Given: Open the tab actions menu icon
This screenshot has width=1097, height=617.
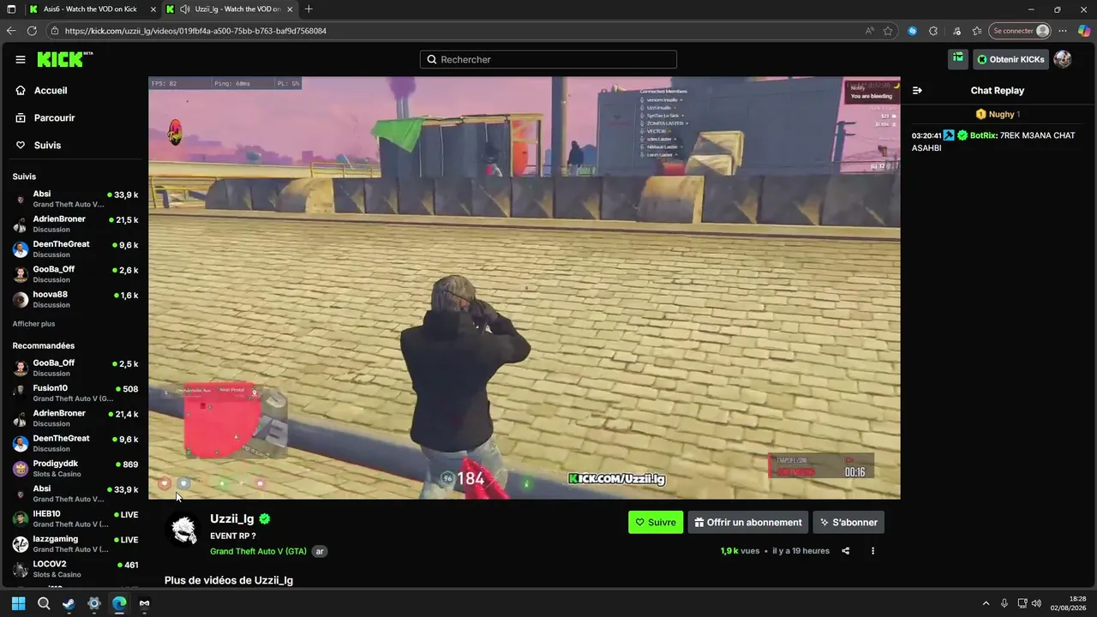Looking at the screenshot, I should [x=11, y=9].
